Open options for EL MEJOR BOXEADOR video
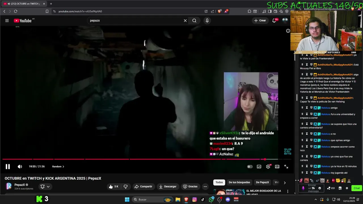363x204 pixels. [x=288, y=192]
